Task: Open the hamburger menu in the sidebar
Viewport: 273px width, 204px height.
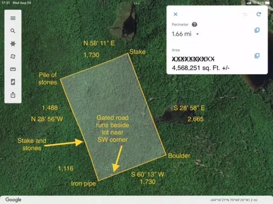Action: (x=13, y=18)
